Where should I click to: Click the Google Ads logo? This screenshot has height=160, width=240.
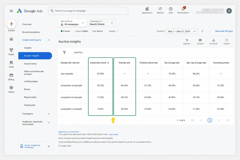pyautogui.click(x=30, y=11)
